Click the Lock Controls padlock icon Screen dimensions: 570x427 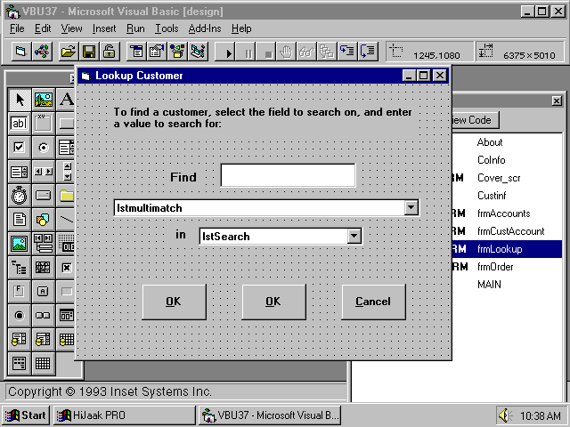(x=110, y=52)
